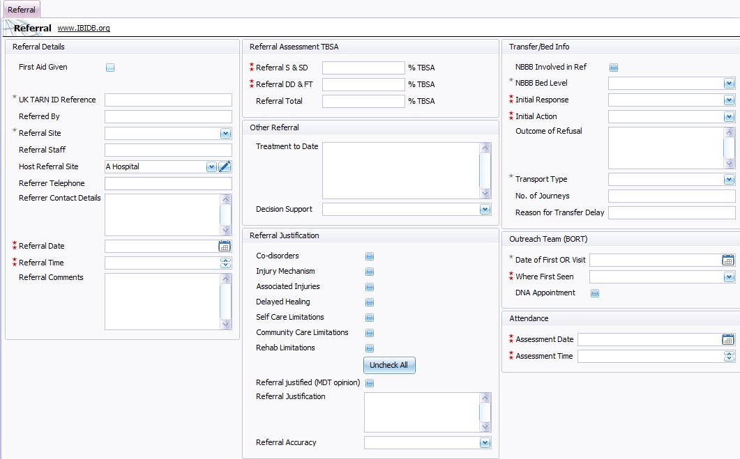The height and width of the screenshot is (459, 740).
Task: Expand the Transport Type dropdown
Action: coord(729,179)
